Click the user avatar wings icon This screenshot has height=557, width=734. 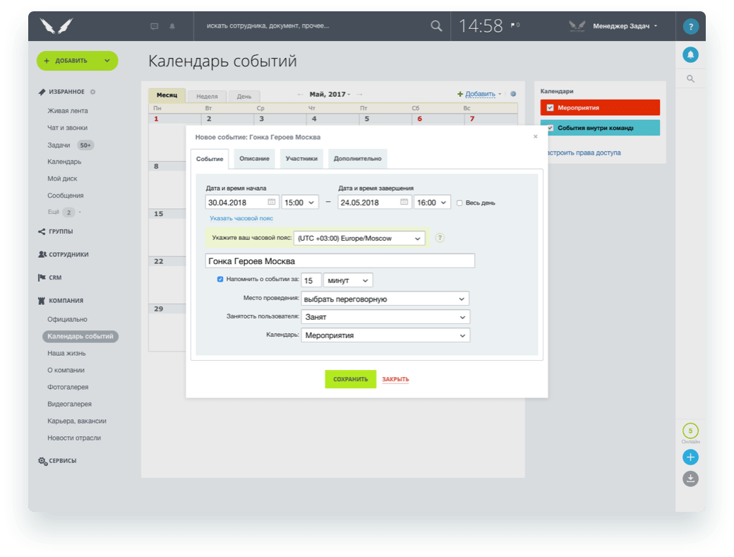coord(577,25)
